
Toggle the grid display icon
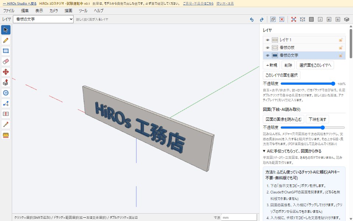pos(311,20)
